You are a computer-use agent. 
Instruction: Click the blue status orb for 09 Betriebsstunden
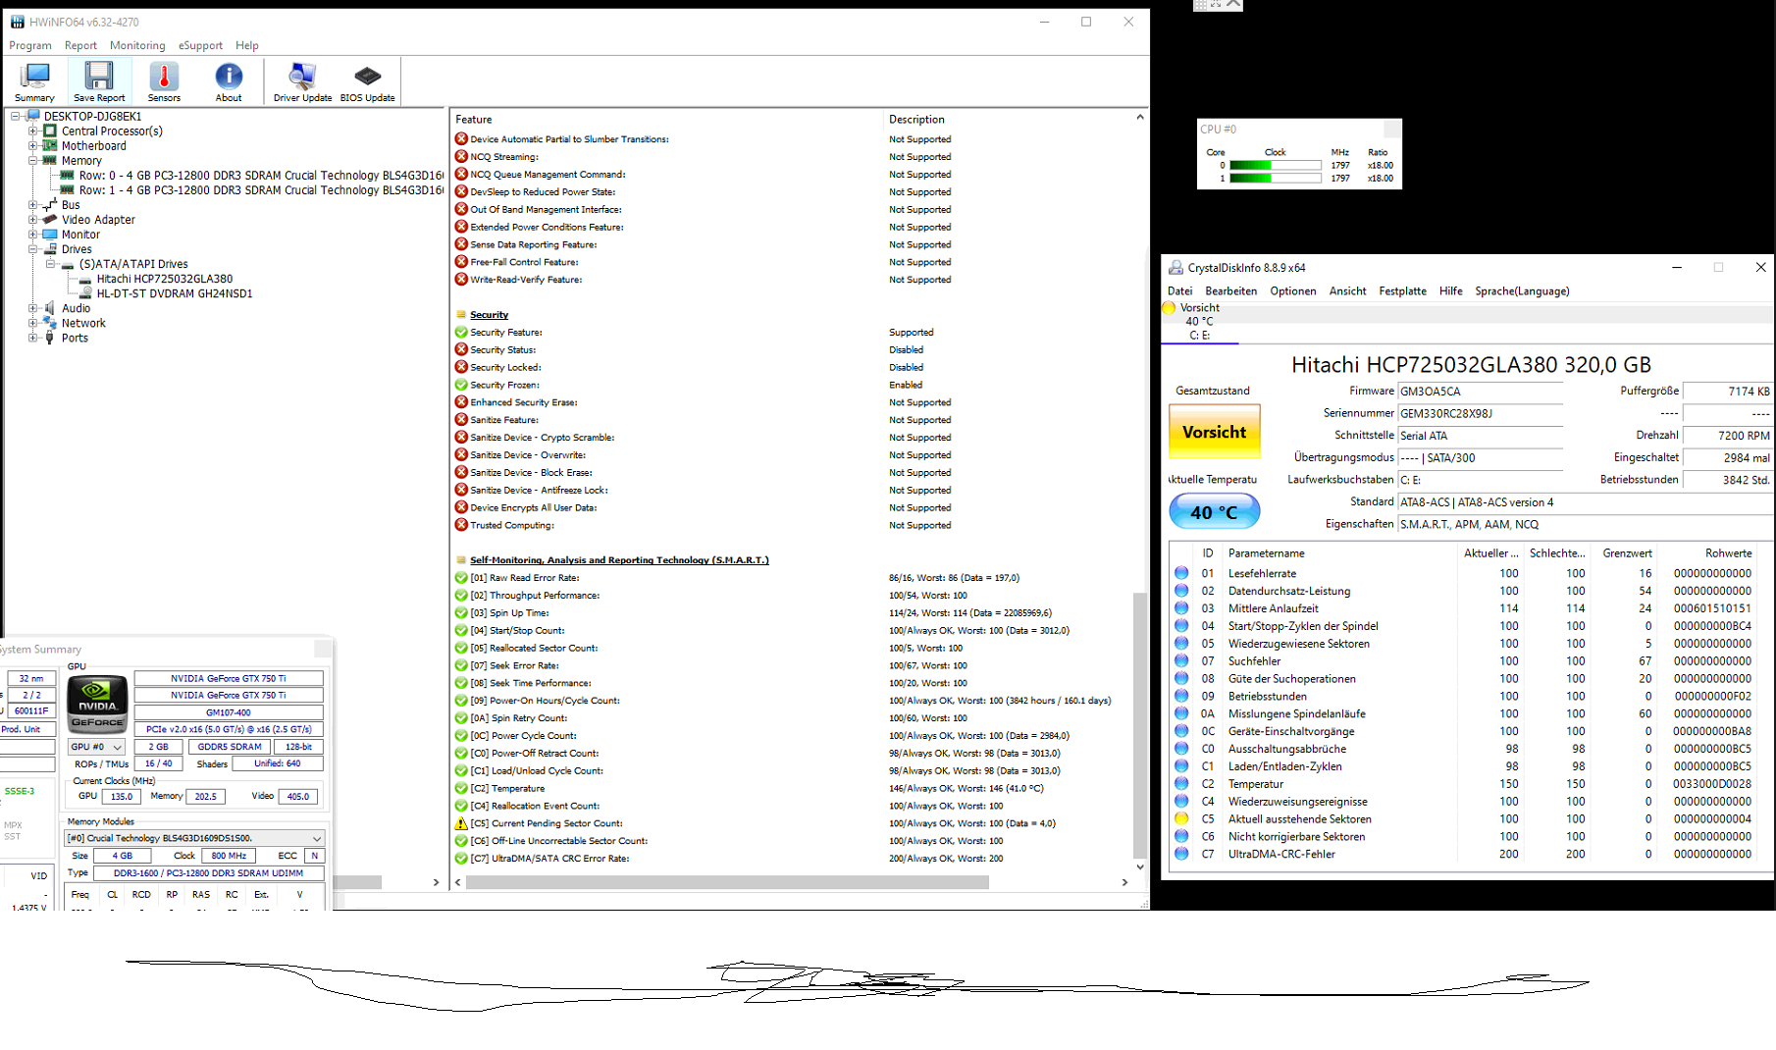1181,697
